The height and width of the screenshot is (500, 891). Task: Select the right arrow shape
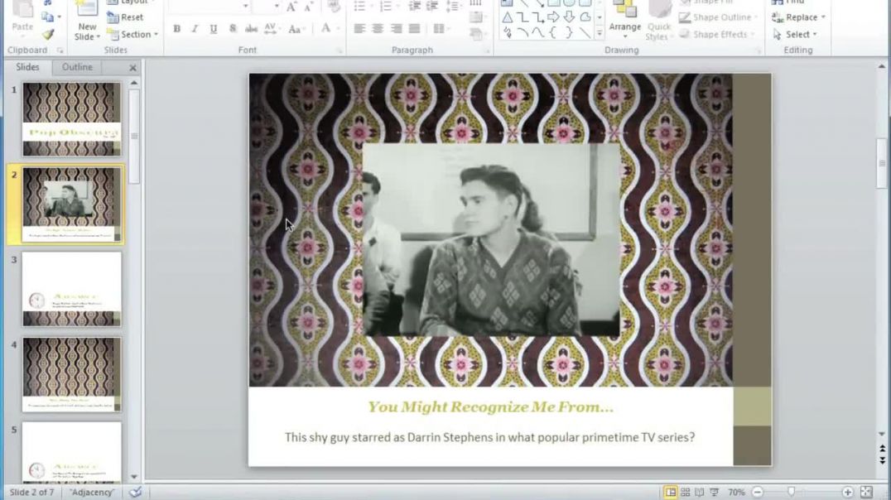[553, 17]
